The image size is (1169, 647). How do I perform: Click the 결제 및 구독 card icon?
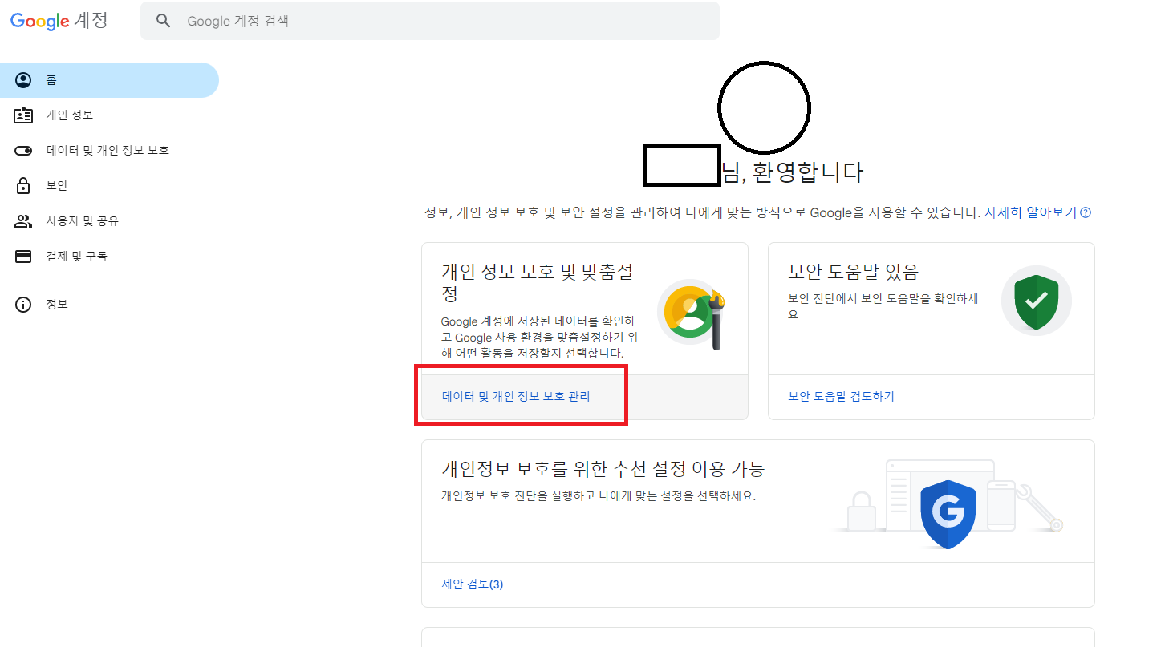point(23,257)
